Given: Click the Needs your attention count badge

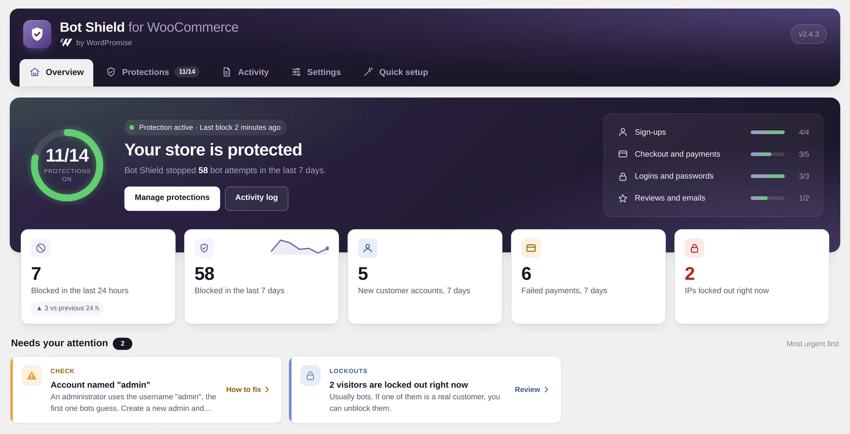Looking at the screenshot, I should 122,344.
